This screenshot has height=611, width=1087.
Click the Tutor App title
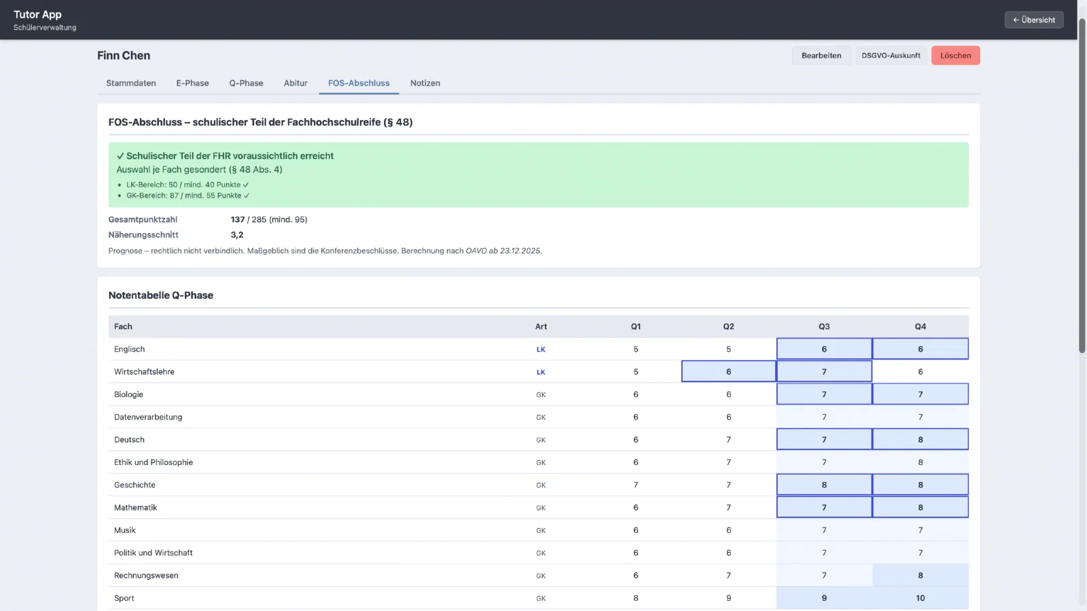point(37,14)
